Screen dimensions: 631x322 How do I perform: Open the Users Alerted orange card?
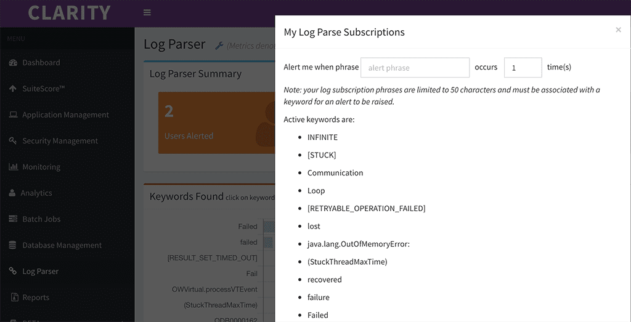pyautogui.click(x=216, y=123)
